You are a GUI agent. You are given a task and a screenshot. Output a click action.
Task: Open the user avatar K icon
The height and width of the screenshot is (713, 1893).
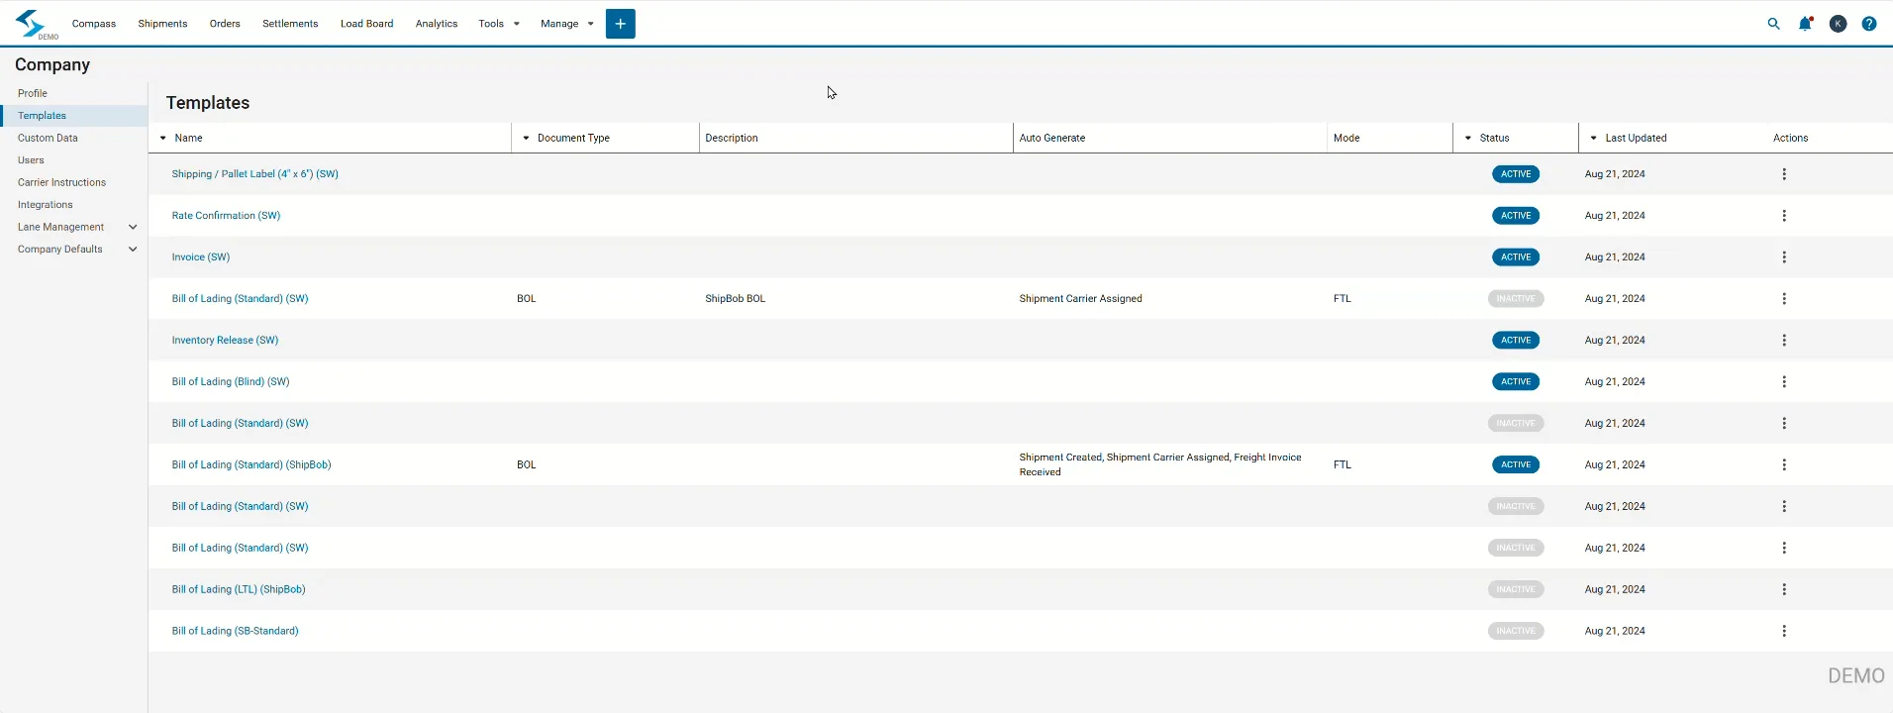point(1838,24)
